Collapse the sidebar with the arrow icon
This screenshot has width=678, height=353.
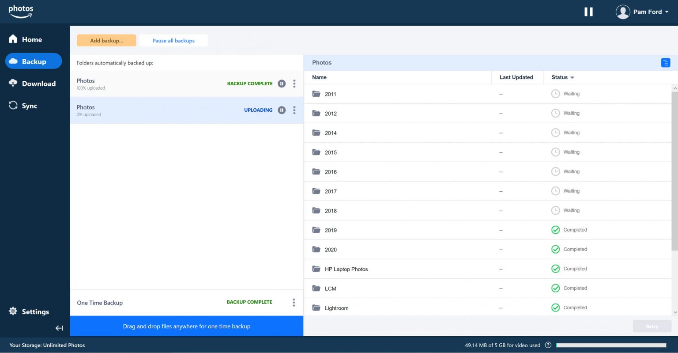(59, 328)
